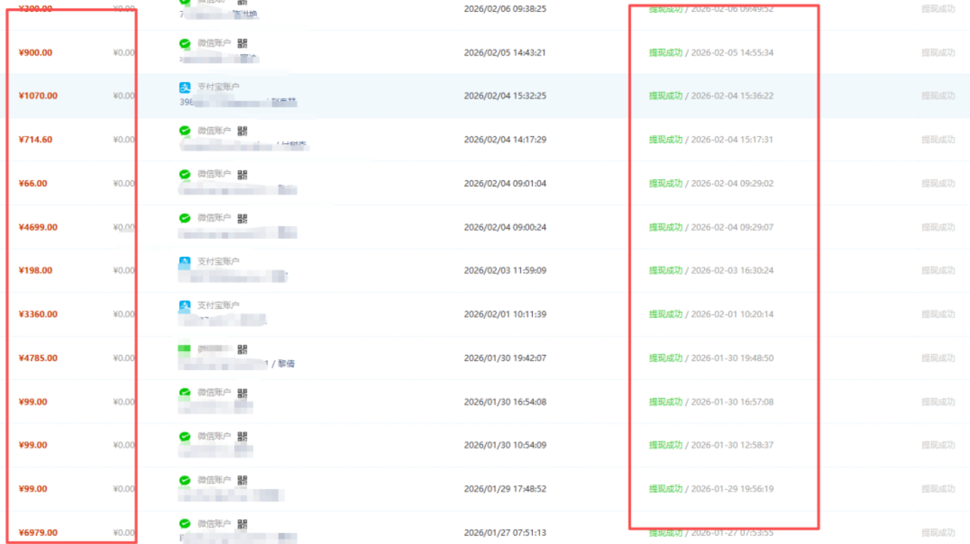Image resolution: width=970 pixels, height=544 pixels.
Task: Click the WeChat icon in the 2026/01/30 16:54:08 row
Action: tap(184, 393)
